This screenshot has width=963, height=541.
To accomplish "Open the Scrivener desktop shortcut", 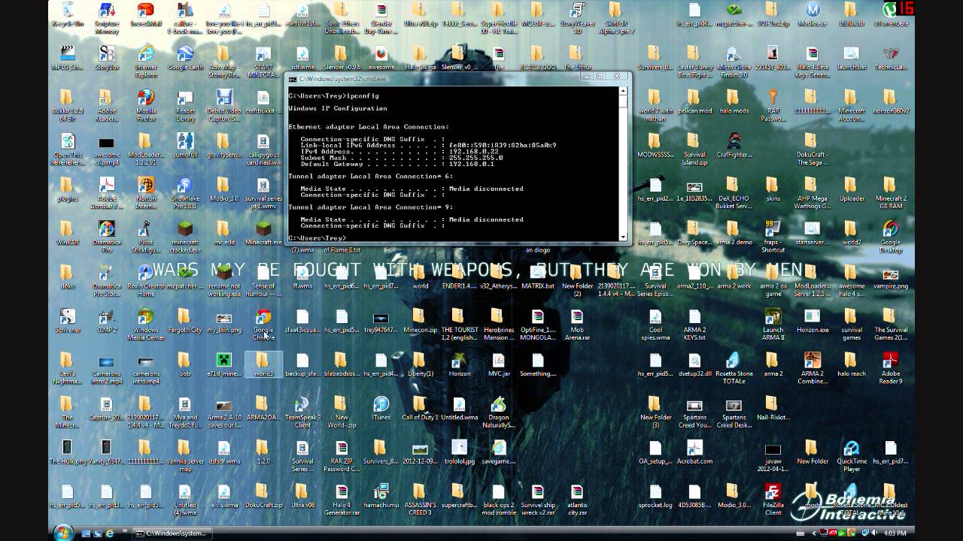I will (x=68, y=321).
